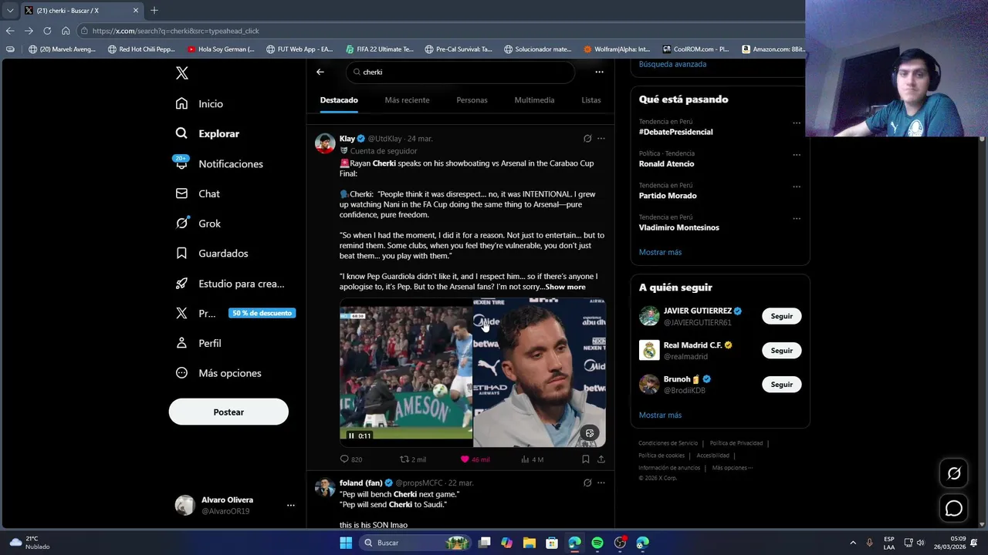Click back arrow beside search box
The image size is (988, 555).
click(320, 72)
